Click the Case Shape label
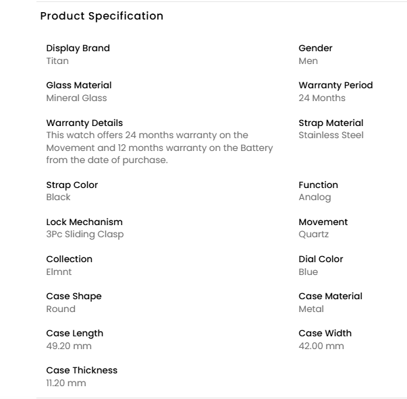 pyautogui.click(x=74, y=297)
